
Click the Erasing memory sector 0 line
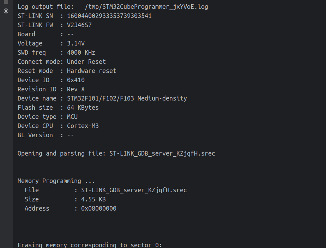pos(90,245)
